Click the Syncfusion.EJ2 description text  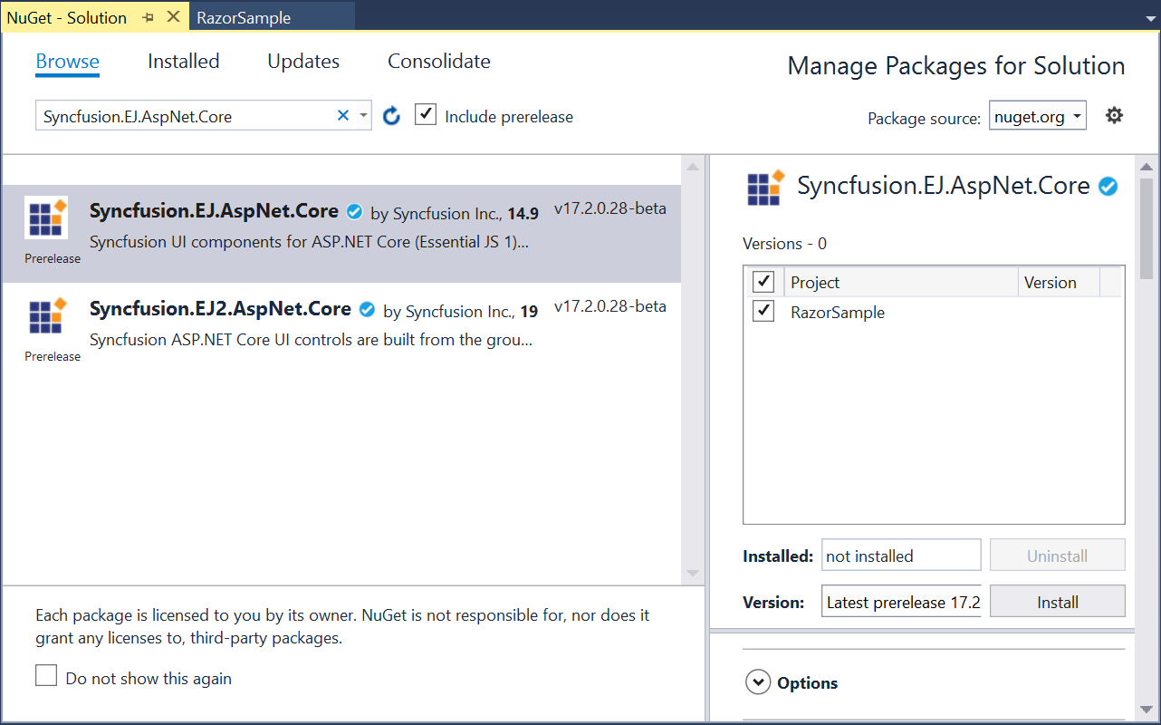(311, 341)
